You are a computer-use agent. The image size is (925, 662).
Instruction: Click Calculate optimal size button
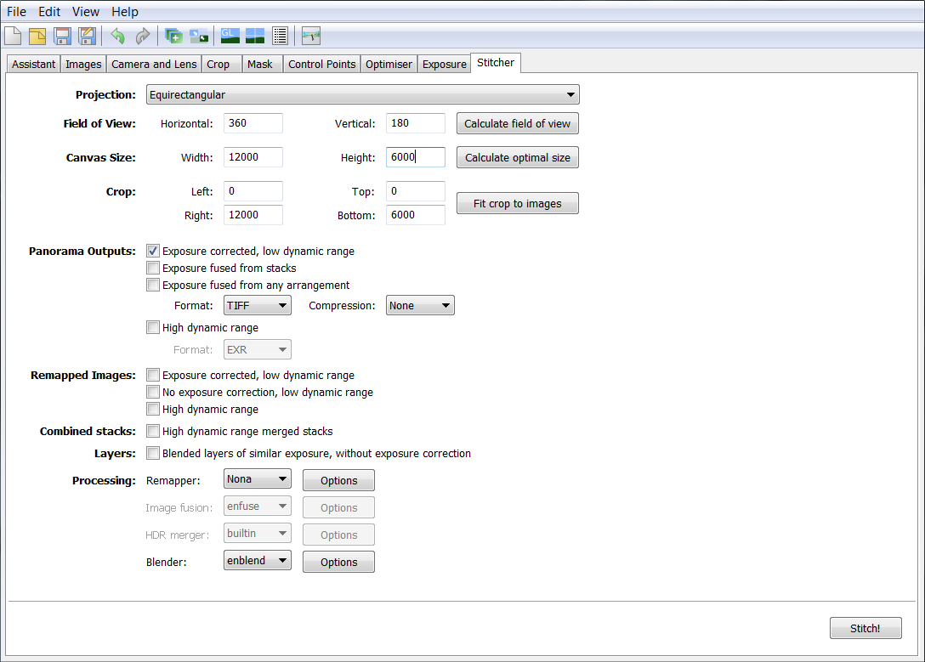tap(518, 157)
